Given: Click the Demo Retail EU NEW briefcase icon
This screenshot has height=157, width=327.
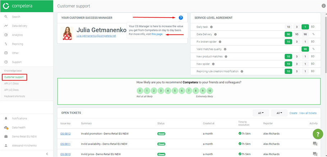Looking at the screenshot, I should 6,137.
